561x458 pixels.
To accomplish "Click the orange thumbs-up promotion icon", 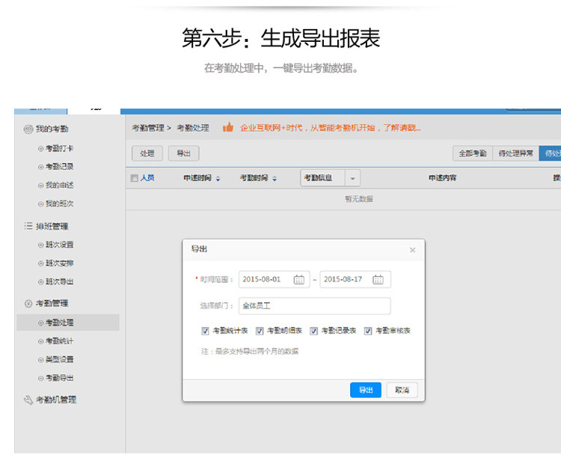I will pos(228,127).
